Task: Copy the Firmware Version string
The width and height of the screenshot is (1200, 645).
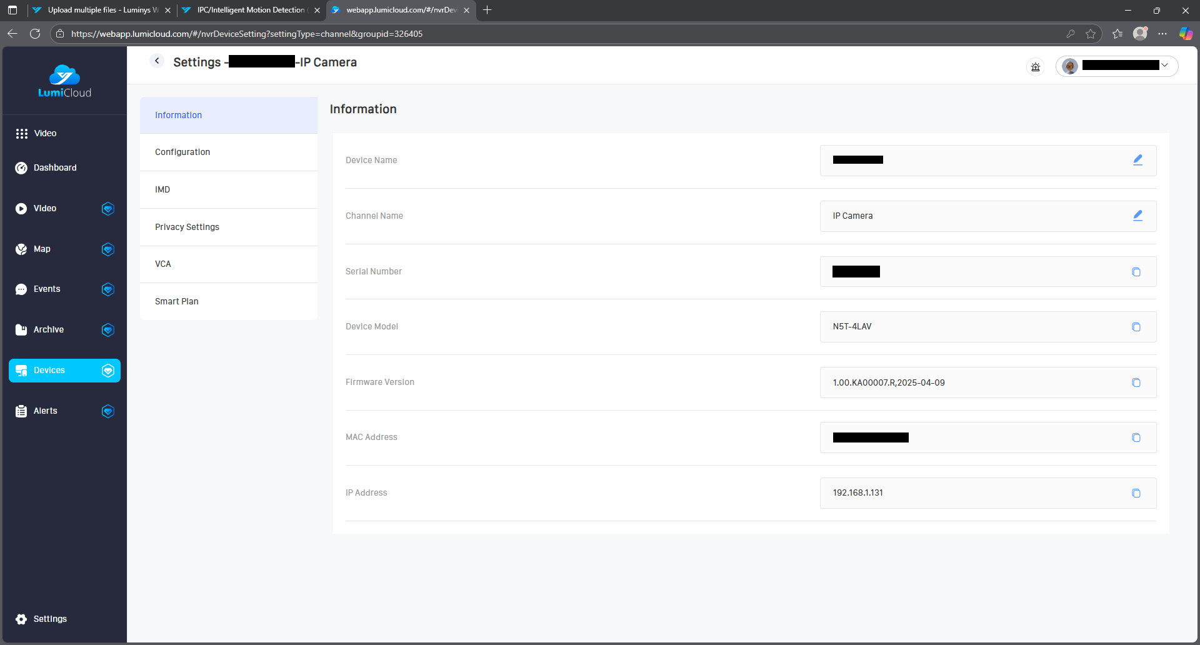Action: (1136, 382)
